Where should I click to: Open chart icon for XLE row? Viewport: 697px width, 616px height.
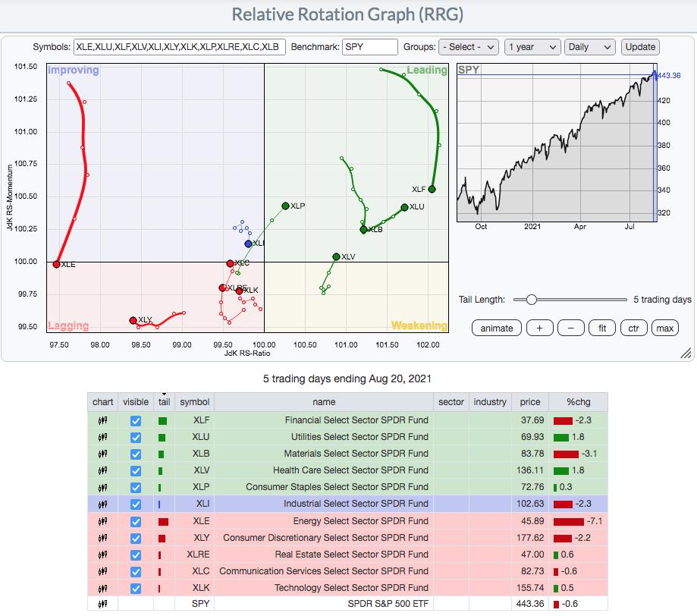[102, 521]
